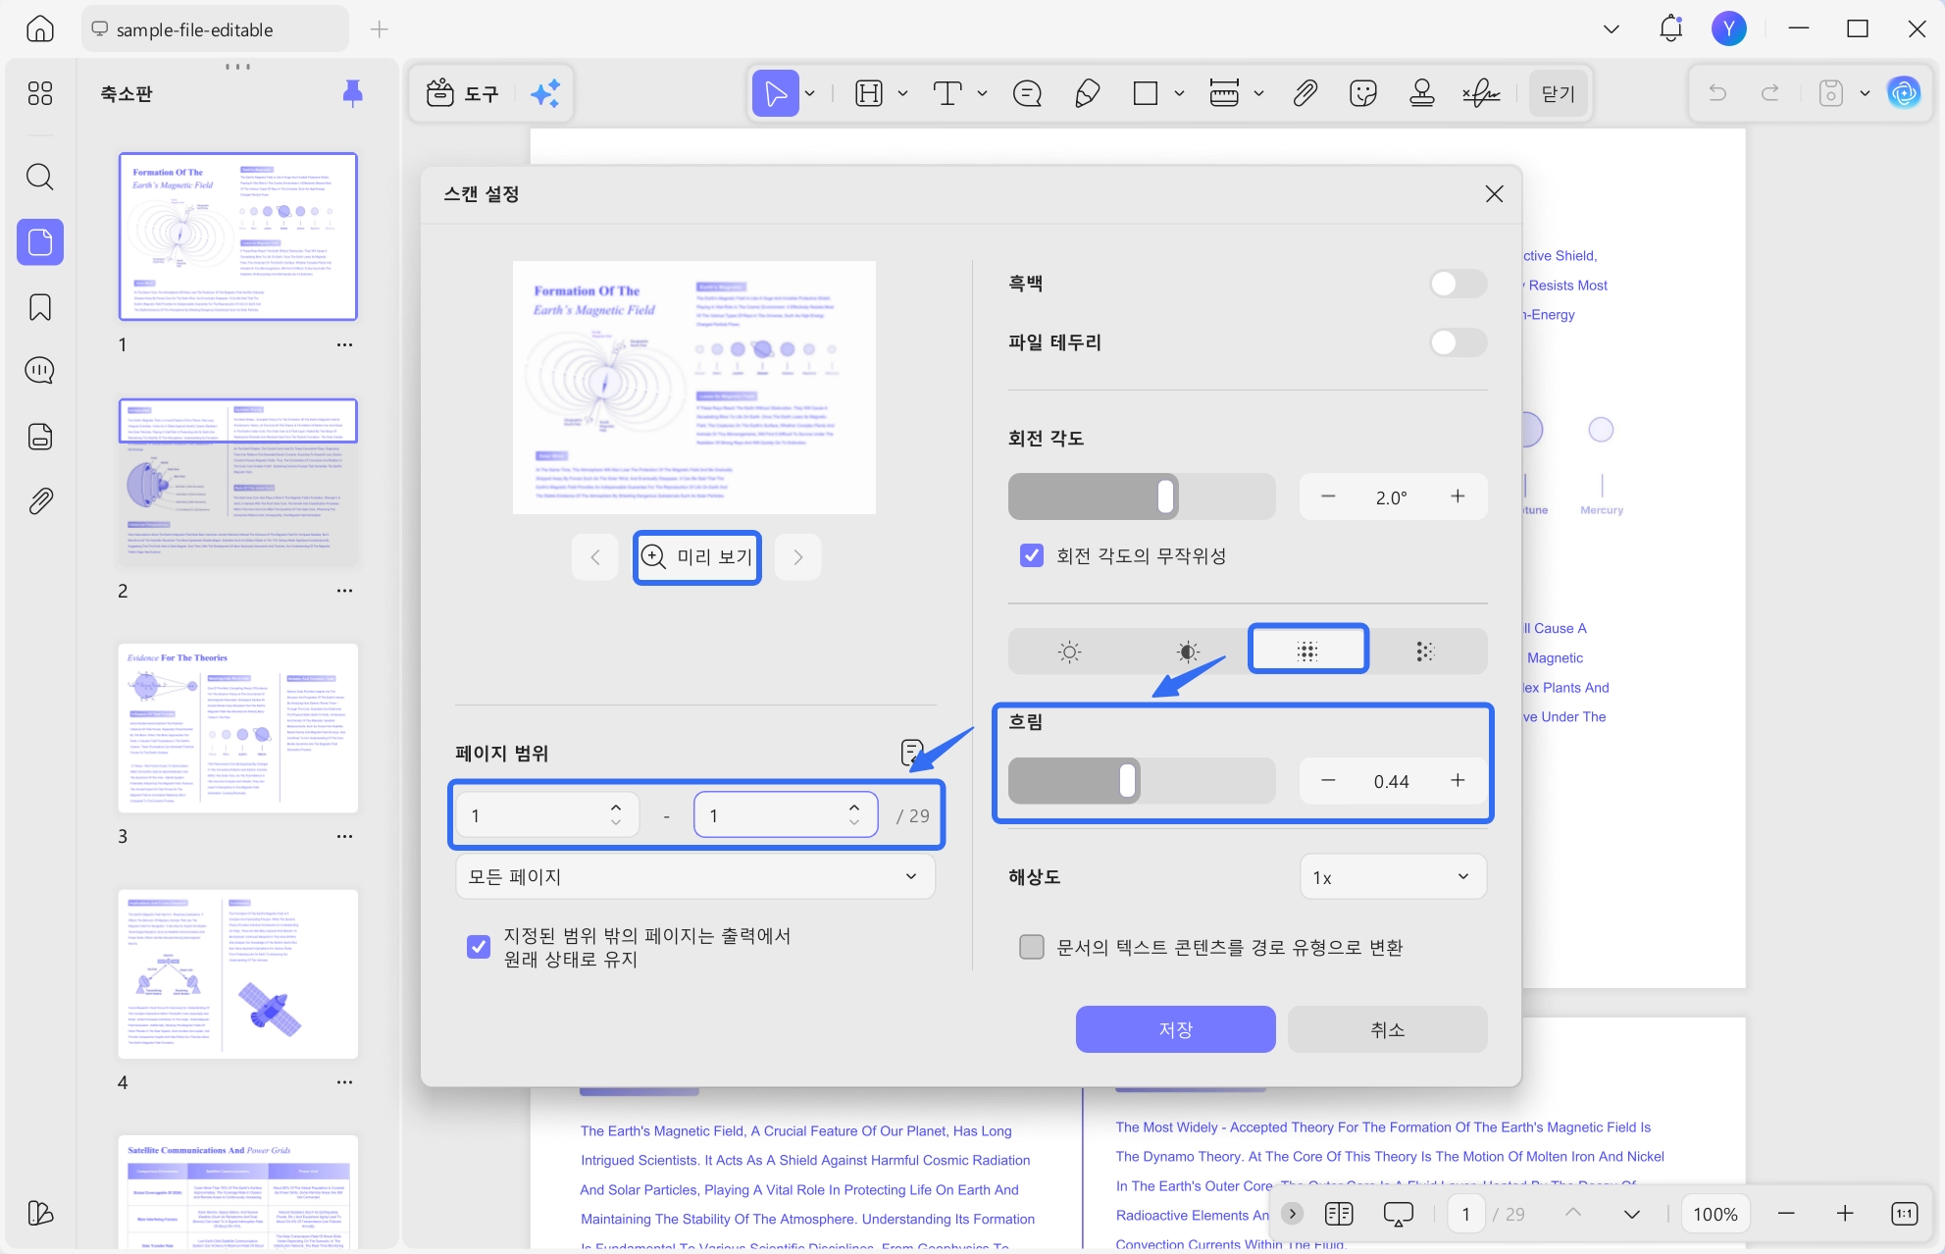The image size is (1945, 1254).
Task: Select page 3 thumbnail
Action: pos(238,728)
